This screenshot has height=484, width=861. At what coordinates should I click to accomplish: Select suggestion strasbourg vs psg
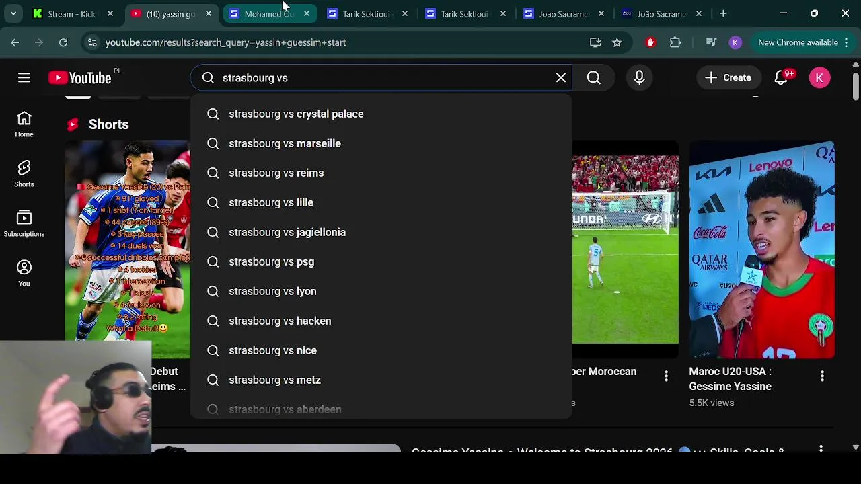click(381, 261)
